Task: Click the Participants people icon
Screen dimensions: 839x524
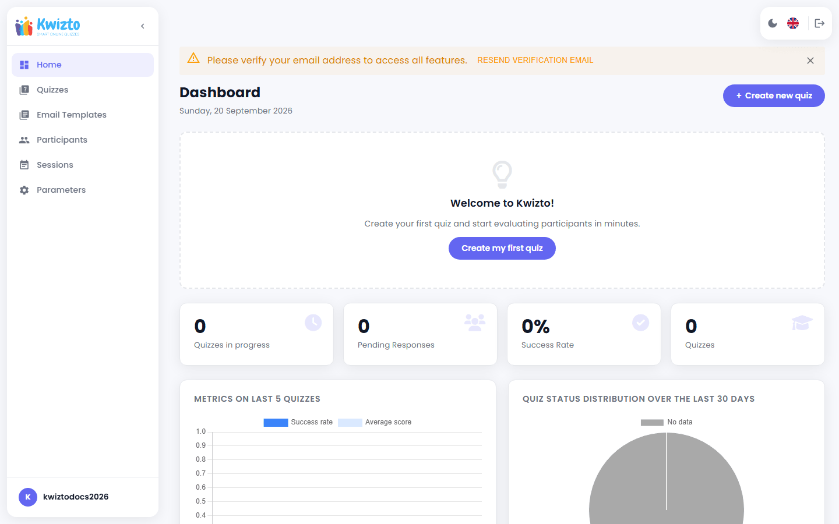Action: pyautogui.click(x=24, y=140)
